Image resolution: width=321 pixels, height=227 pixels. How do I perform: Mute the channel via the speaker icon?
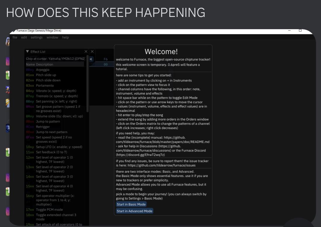(x=91, y=59)
